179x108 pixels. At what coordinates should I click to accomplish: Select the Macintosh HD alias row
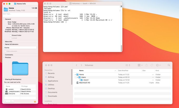click(x=123, y=83)
